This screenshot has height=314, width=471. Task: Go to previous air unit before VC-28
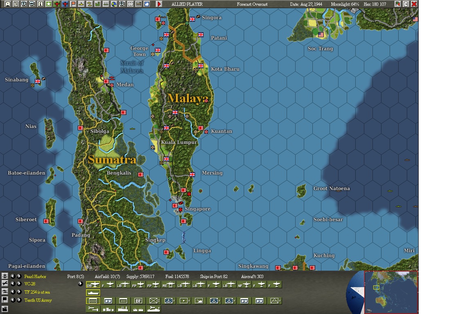pos(13,284)
